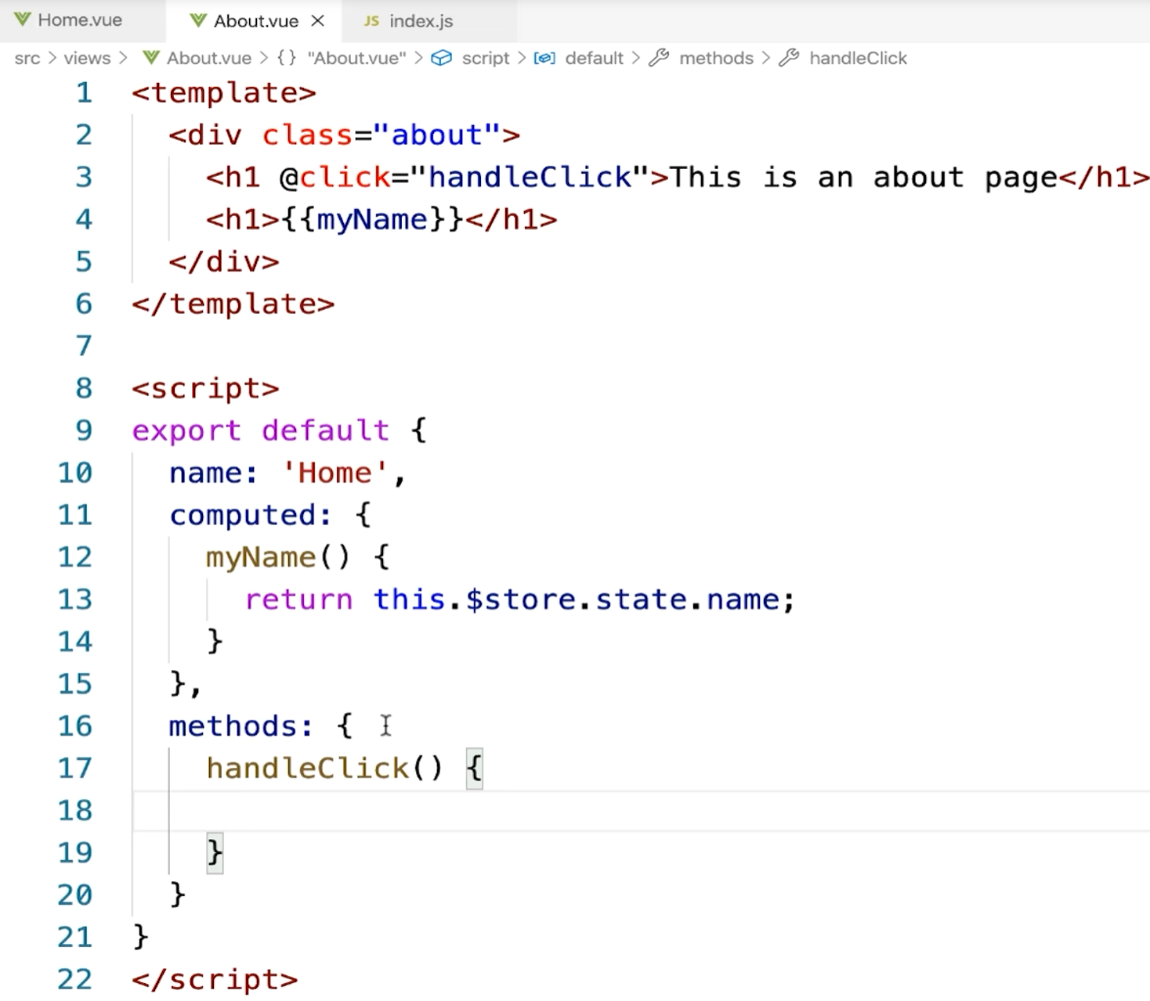The height and width of the screenshot is (1001, 1150).
Task: Expand breadcrumb chevron after 'methods'
Action: 765,59
